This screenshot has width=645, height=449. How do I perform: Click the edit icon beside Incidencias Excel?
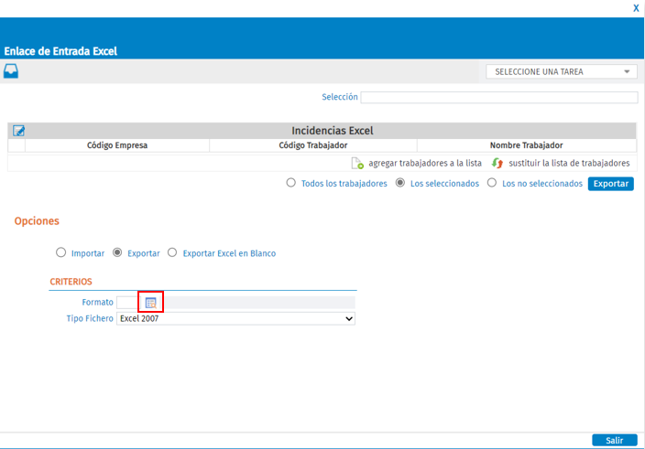[18, 131]
